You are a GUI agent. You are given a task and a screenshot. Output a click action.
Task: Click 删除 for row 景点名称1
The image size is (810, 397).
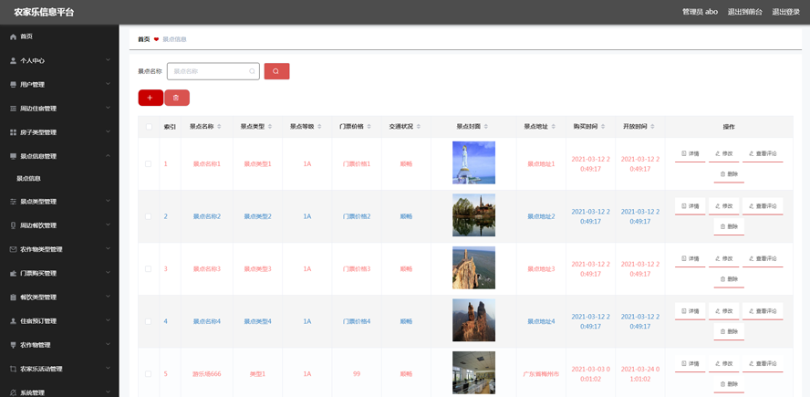pyautogui.click(x=729, y=174)
